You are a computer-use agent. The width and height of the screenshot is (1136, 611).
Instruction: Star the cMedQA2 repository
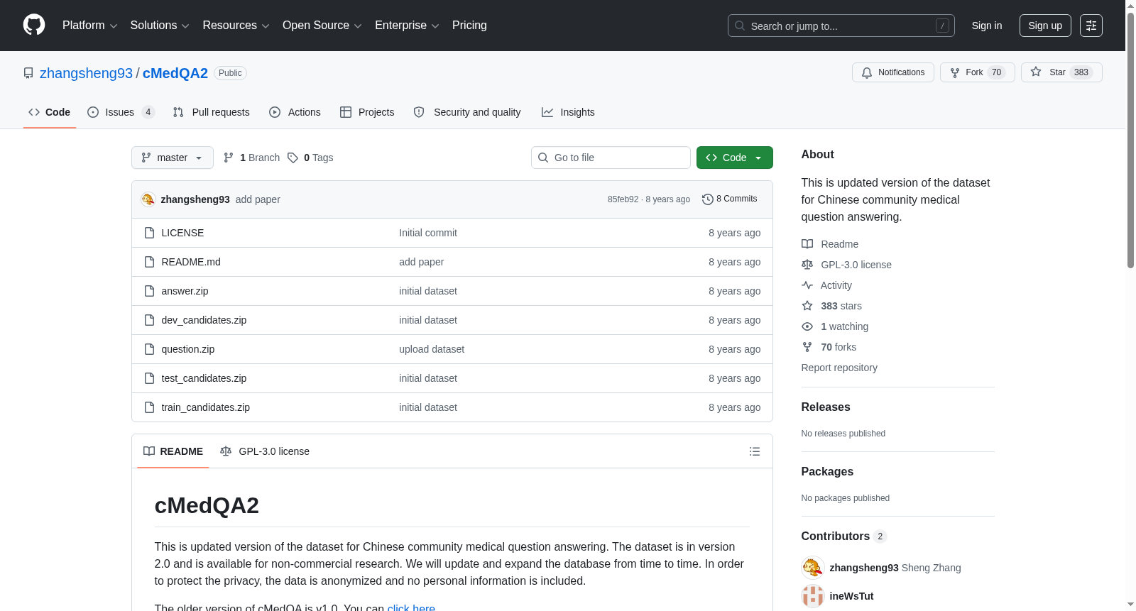[x=1061, y=72]
